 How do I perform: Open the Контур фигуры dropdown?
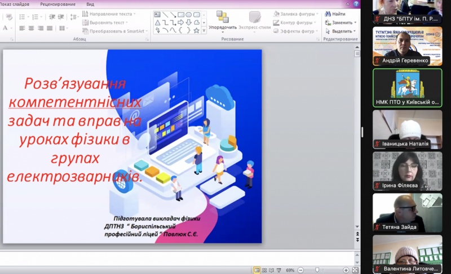point(297,23)
